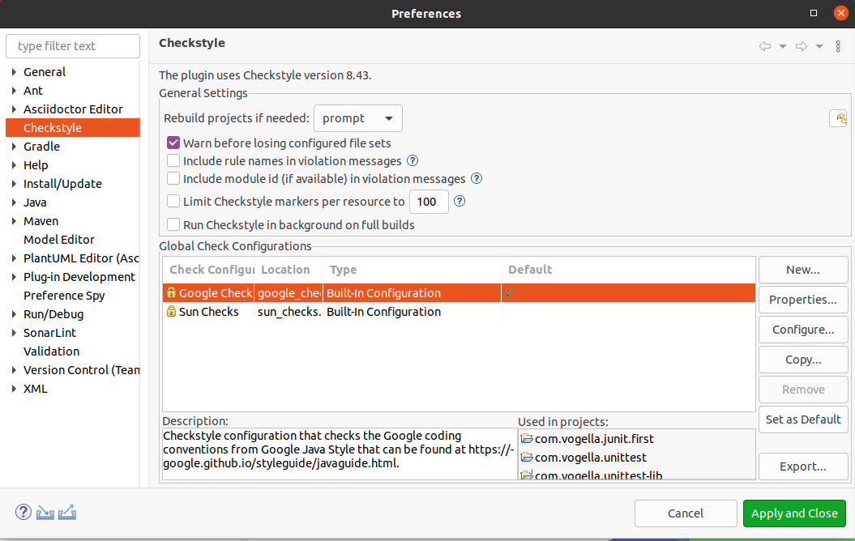
Task: Expand the Ant tree node
Action: click(14, 91)
